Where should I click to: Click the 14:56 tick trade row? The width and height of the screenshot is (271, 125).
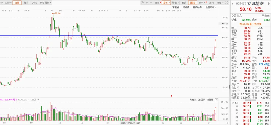[250, 103]
